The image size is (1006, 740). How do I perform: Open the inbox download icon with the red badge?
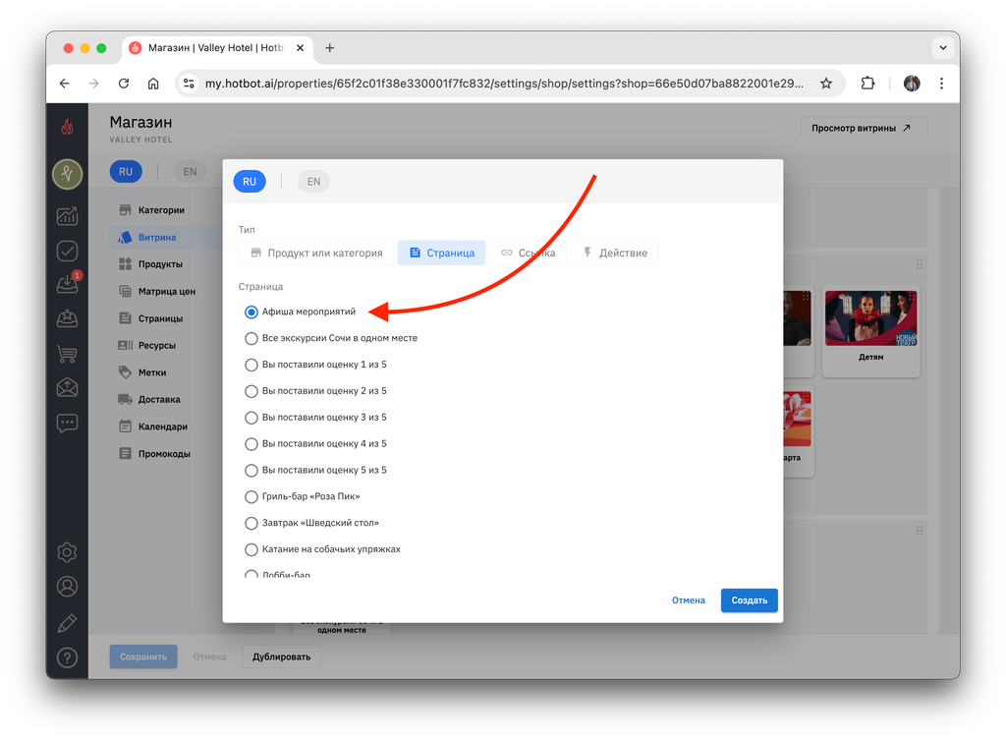point(67,283)
